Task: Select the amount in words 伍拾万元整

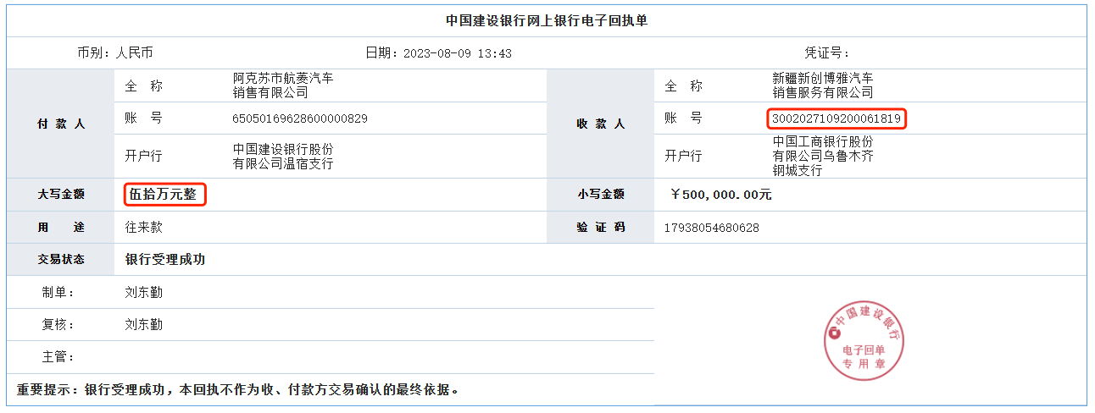Action: click(x=163, y=194)
